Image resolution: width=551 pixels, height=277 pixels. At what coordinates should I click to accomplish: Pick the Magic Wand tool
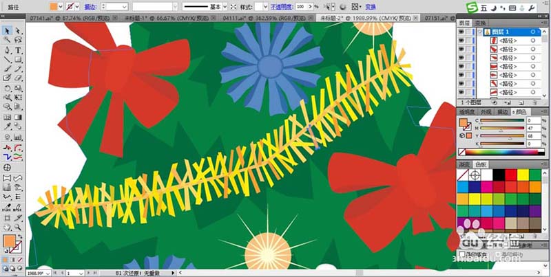click(x=8, y=41)
